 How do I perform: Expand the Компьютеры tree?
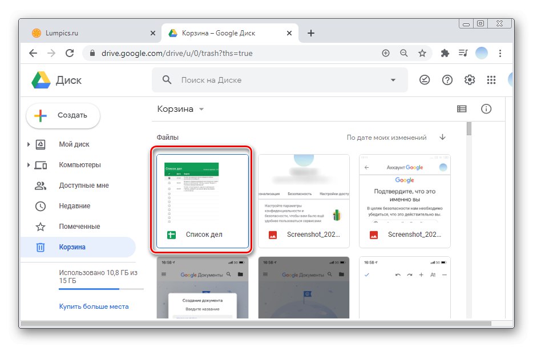point(29,165)
